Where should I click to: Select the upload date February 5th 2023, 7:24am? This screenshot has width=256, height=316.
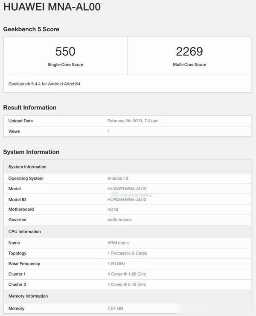(133, 121)
